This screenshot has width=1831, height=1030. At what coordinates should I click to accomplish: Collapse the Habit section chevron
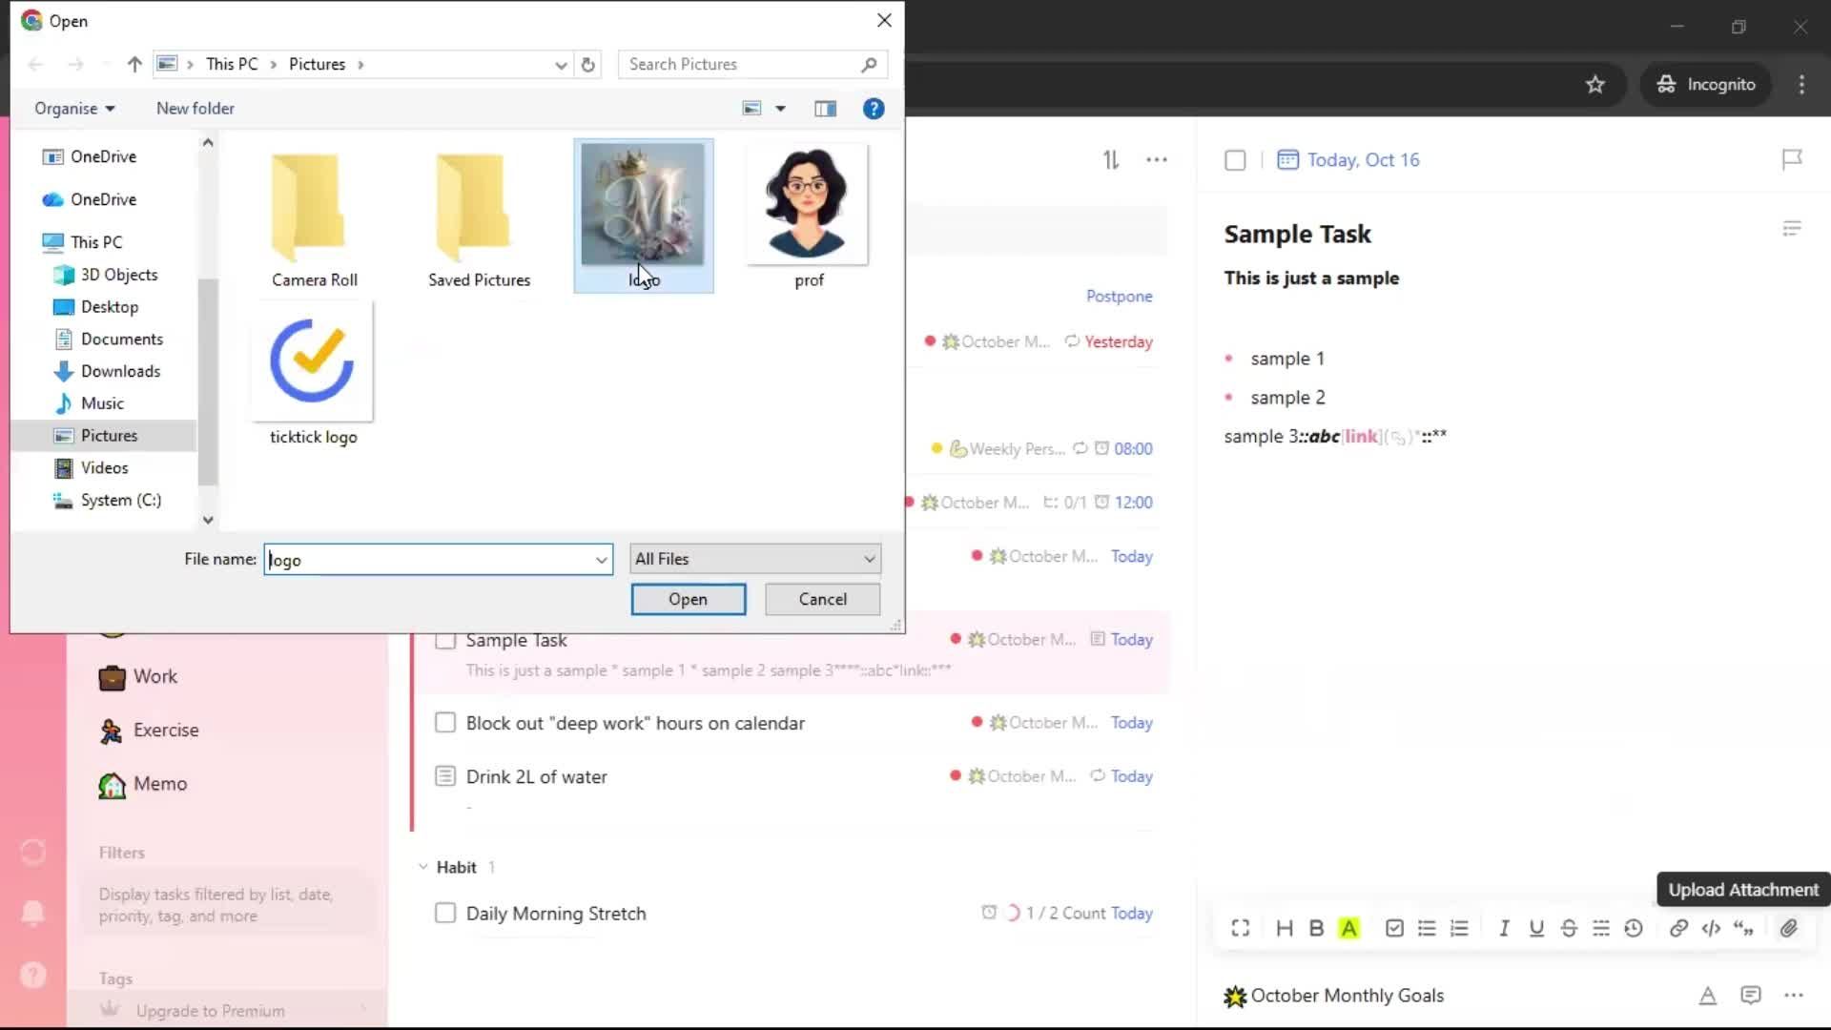coord(422,867)
